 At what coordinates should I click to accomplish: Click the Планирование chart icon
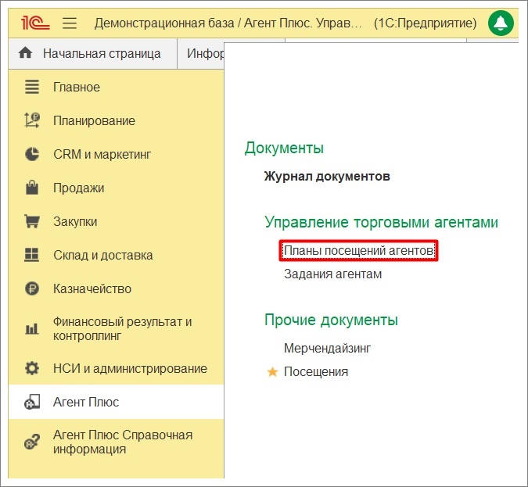pos(32,120)
